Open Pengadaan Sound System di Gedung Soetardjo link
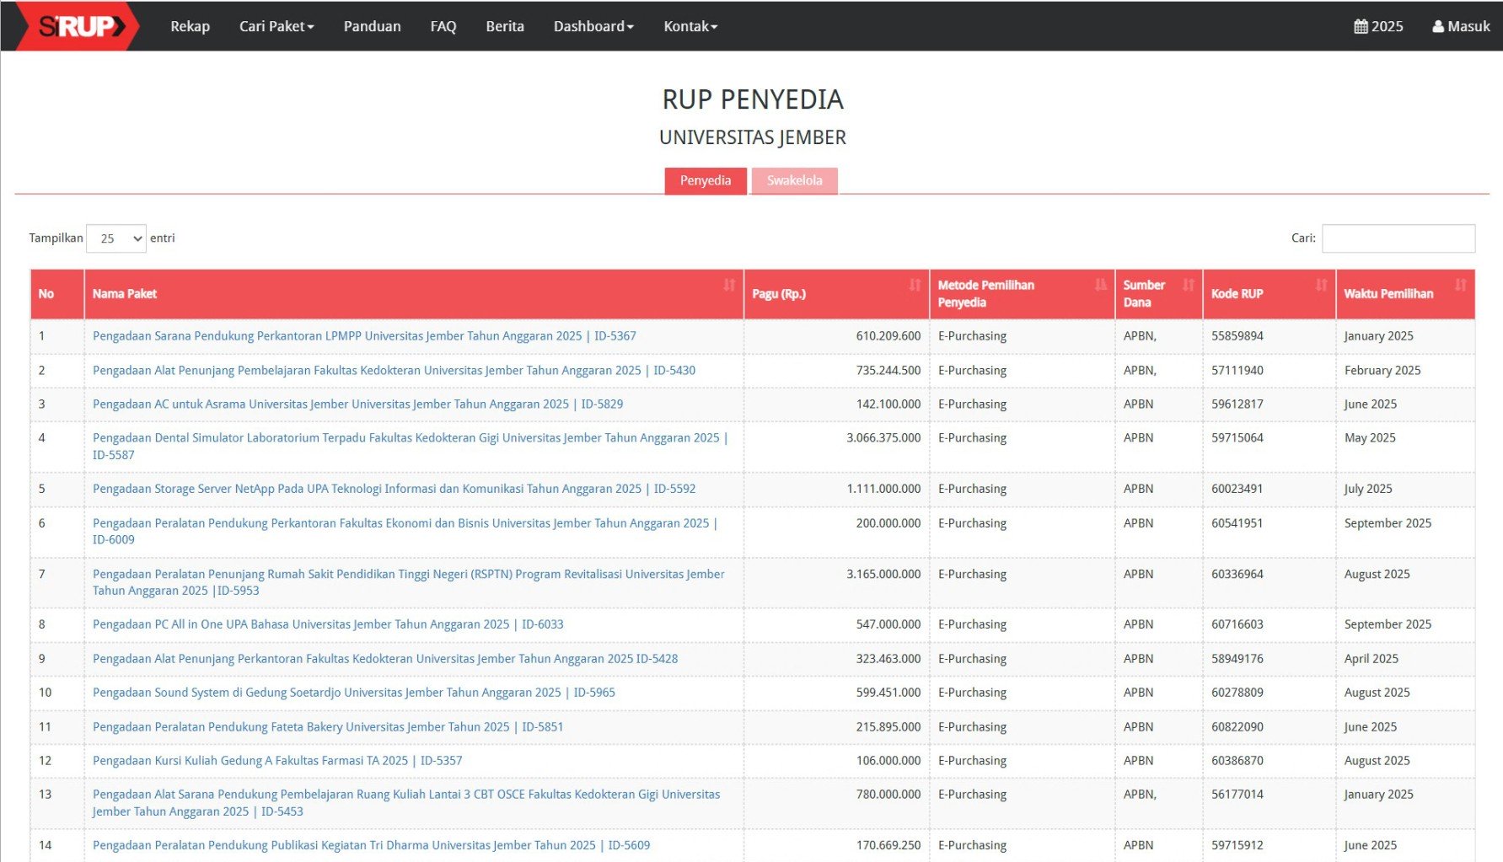This screenshot has width=1503, height=862. (x=353, y=693)
